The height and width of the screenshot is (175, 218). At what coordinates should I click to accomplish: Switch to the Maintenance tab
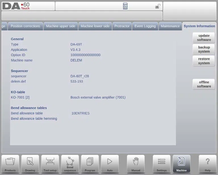click(170, 26)
